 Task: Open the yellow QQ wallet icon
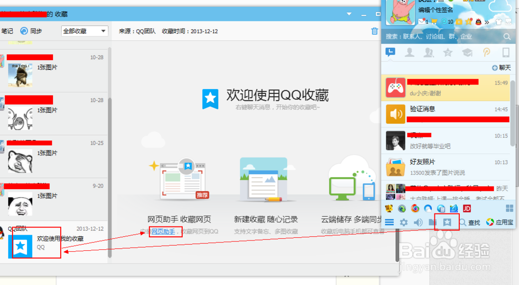click(459, 21)
